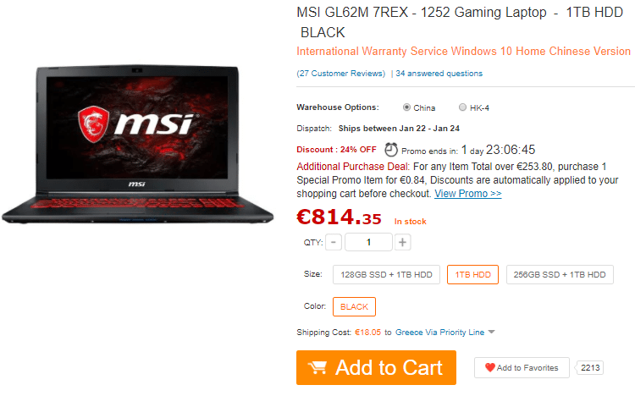The height and width of the screenshot is (396, 635).
Task: Click the red heart favorites icon
Action: (x=490, y=367)
